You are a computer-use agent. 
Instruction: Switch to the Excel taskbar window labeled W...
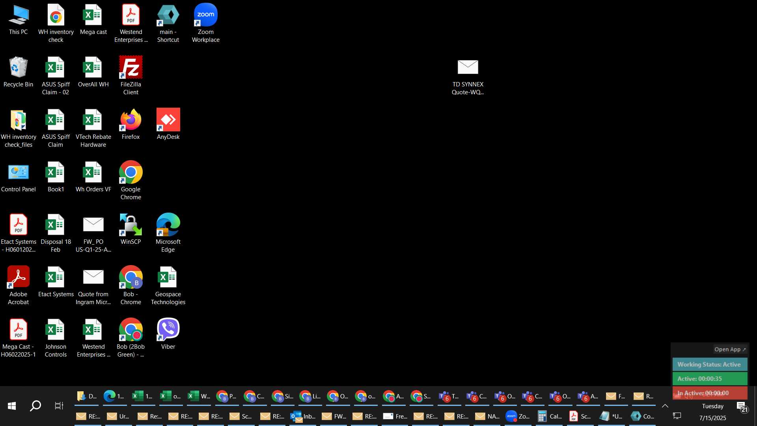(199, 396)
